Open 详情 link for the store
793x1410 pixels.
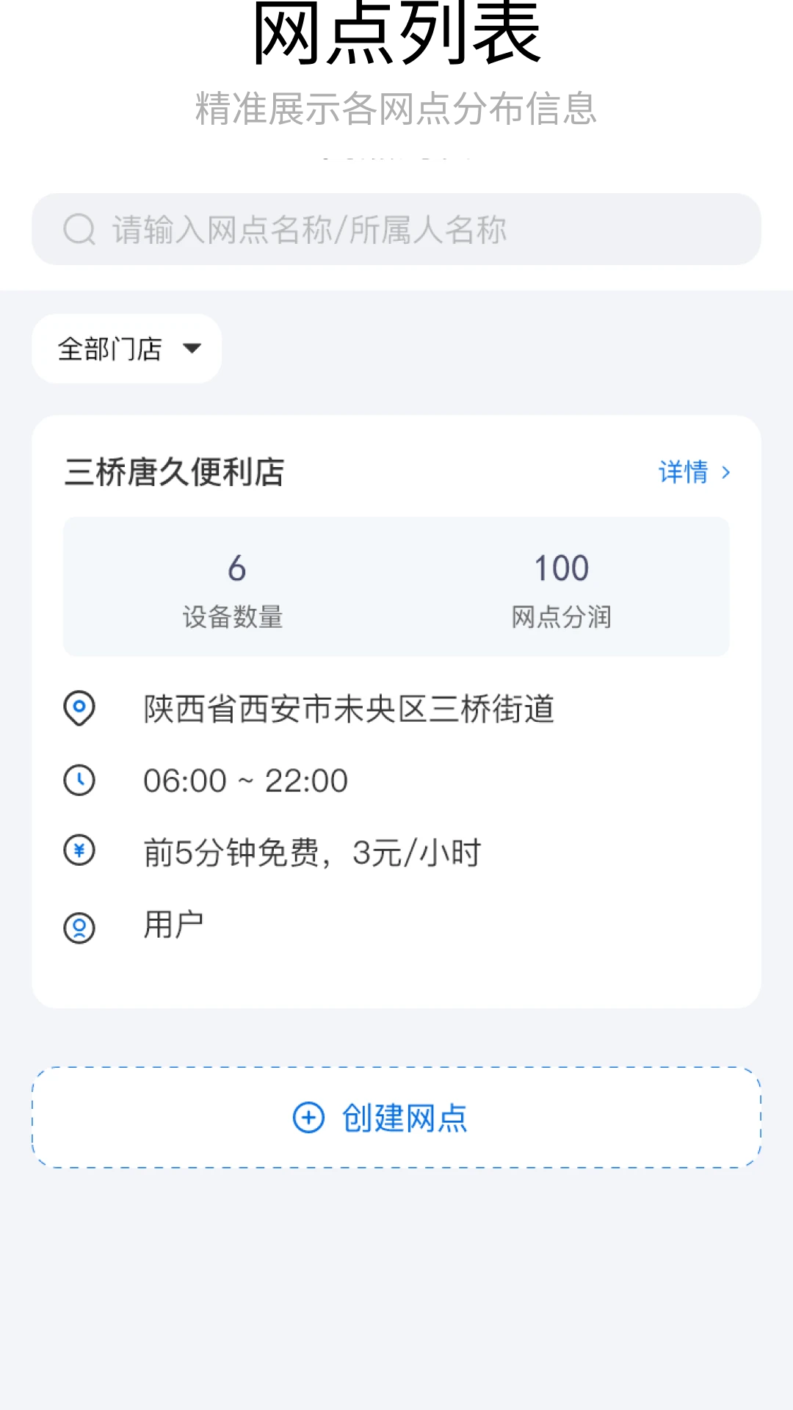(x=683, y=472)
